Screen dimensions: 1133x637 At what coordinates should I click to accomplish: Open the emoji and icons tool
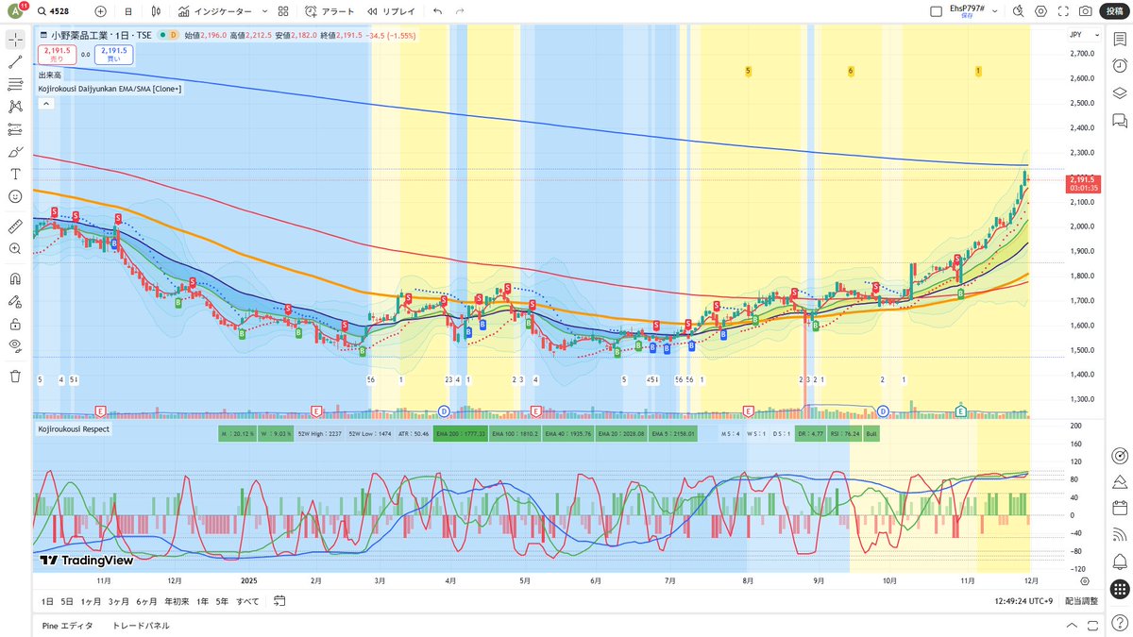[15, 196]
